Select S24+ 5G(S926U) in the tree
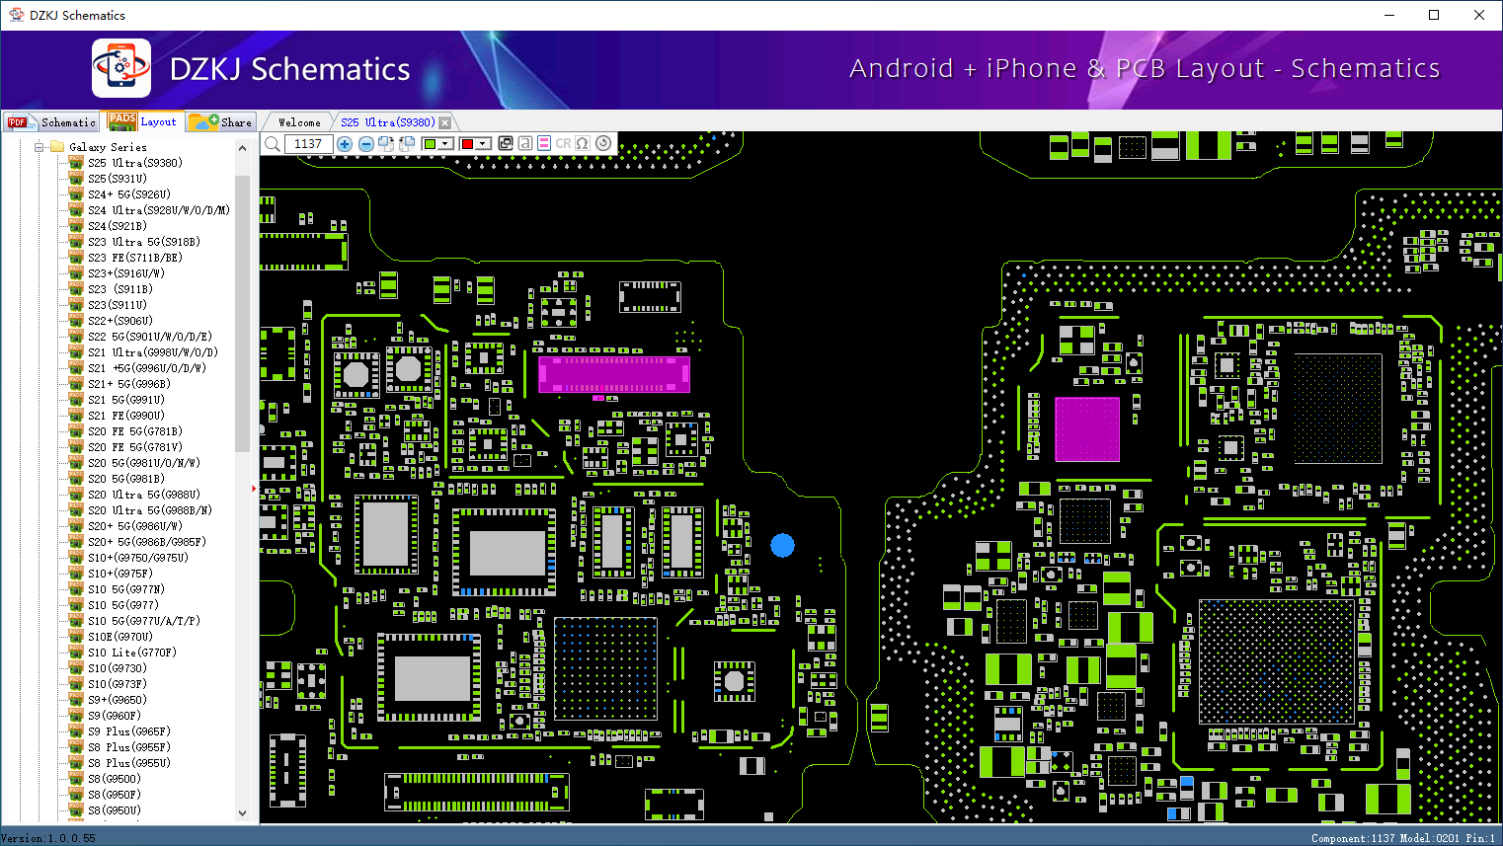The image size is (1503, 846). point(128,194)
